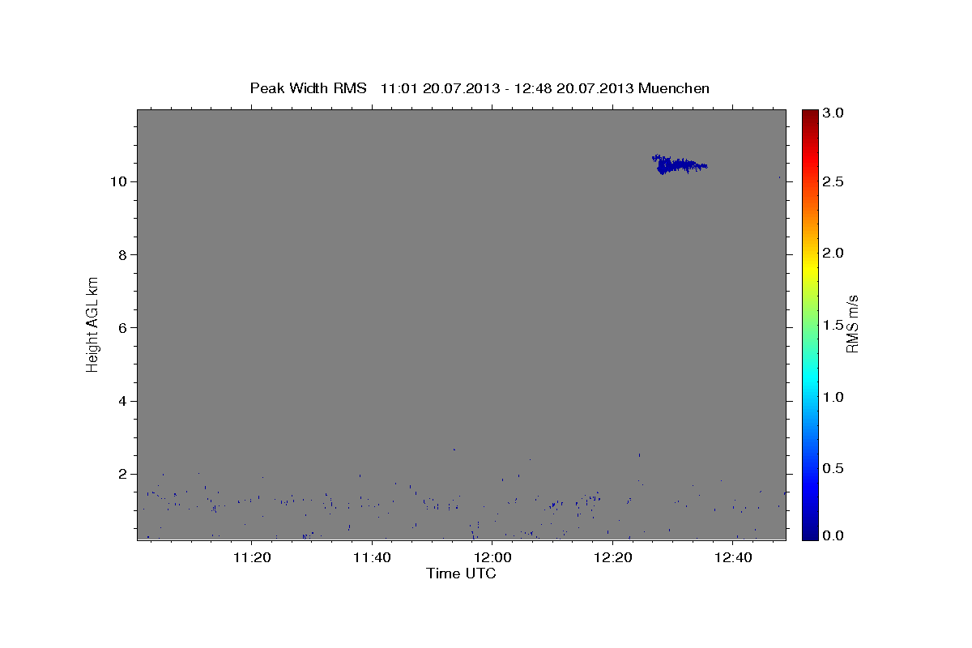Click the height tick label 8

point(123,254)
